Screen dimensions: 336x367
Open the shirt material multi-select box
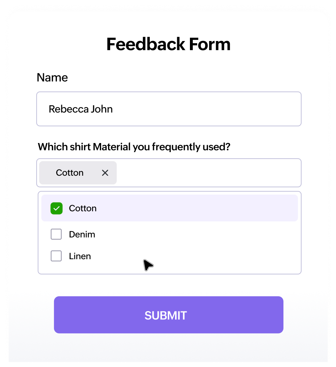pyautogui.click(x=208, y=173)
